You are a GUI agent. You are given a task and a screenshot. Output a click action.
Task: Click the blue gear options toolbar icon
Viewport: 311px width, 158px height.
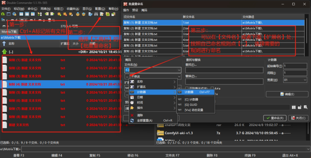14,14
